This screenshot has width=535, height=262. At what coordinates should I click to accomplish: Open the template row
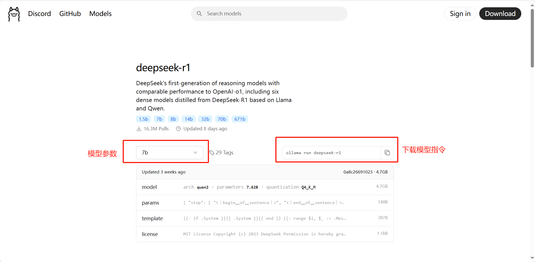pos(265,219)
